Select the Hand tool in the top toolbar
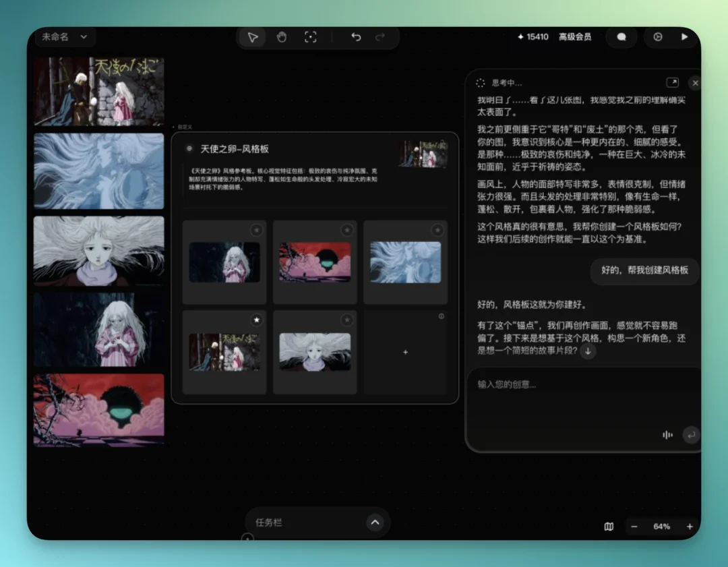The image size is (728, 567). pos(282,37)
